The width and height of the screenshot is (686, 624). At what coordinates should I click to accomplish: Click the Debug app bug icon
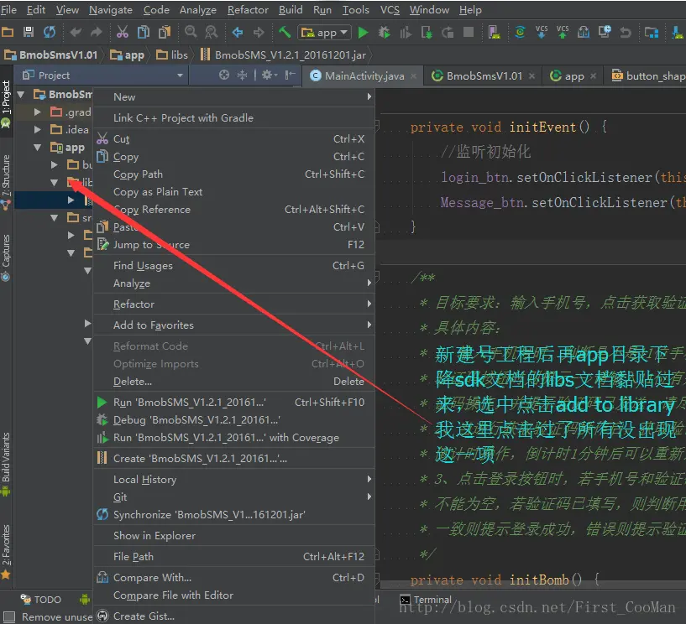pos(385,33)
